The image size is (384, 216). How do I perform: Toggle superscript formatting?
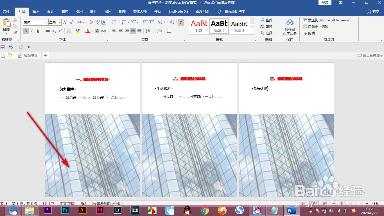click(x=60, y=31)
